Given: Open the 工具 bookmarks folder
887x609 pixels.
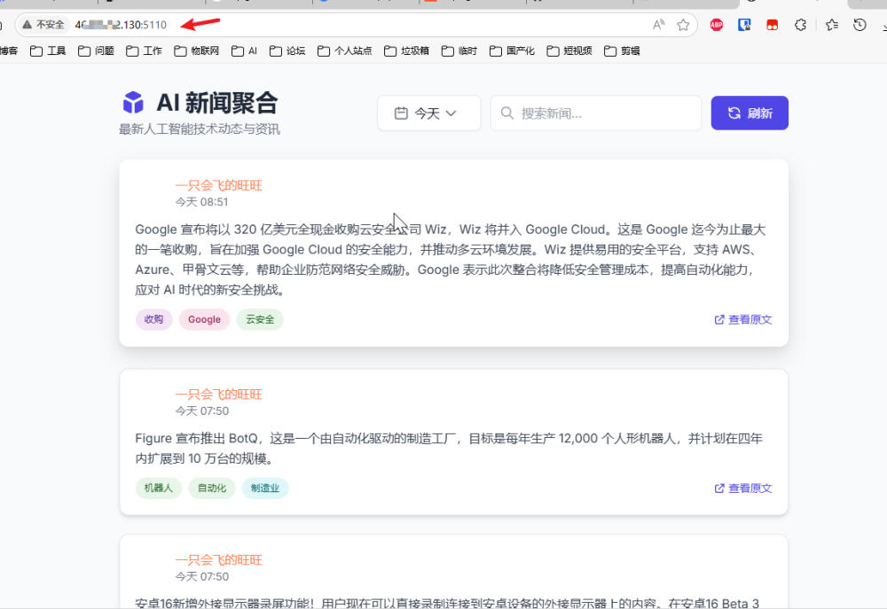Looking at the screenshot, I should 48,51.
